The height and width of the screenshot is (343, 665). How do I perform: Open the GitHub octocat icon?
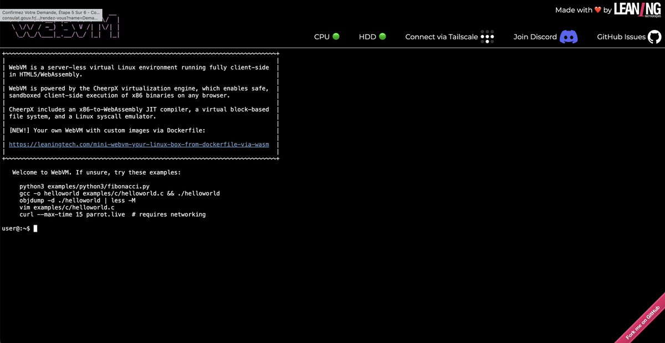point(654,37)
